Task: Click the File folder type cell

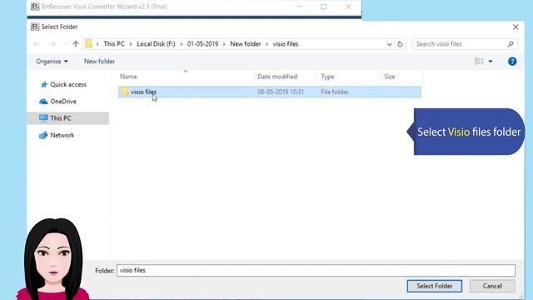Action: point(335,92)
